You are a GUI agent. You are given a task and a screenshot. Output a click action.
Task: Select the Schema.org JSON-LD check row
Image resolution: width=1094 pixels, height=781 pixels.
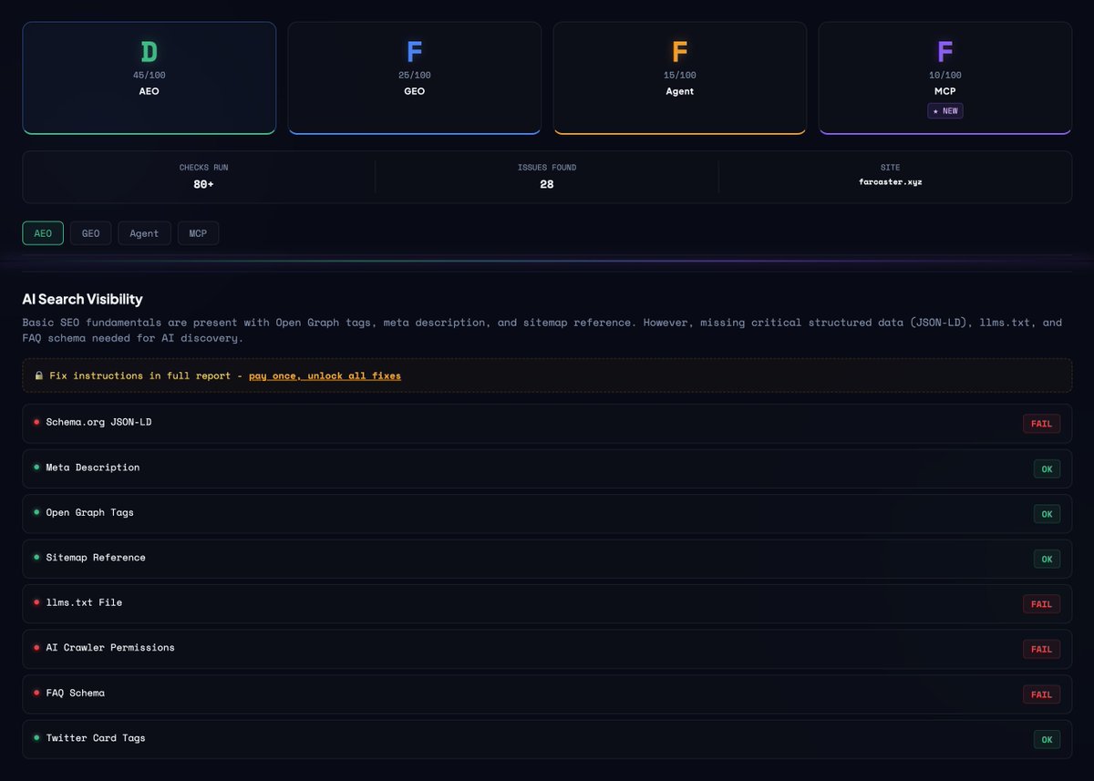tap(547, 424)
